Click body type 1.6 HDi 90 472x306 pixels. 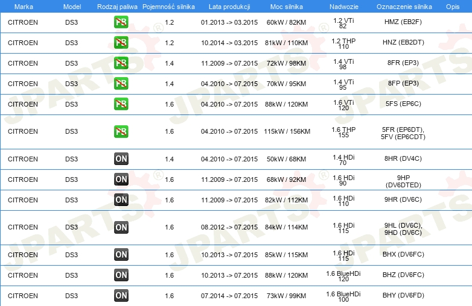pos(343,180)
